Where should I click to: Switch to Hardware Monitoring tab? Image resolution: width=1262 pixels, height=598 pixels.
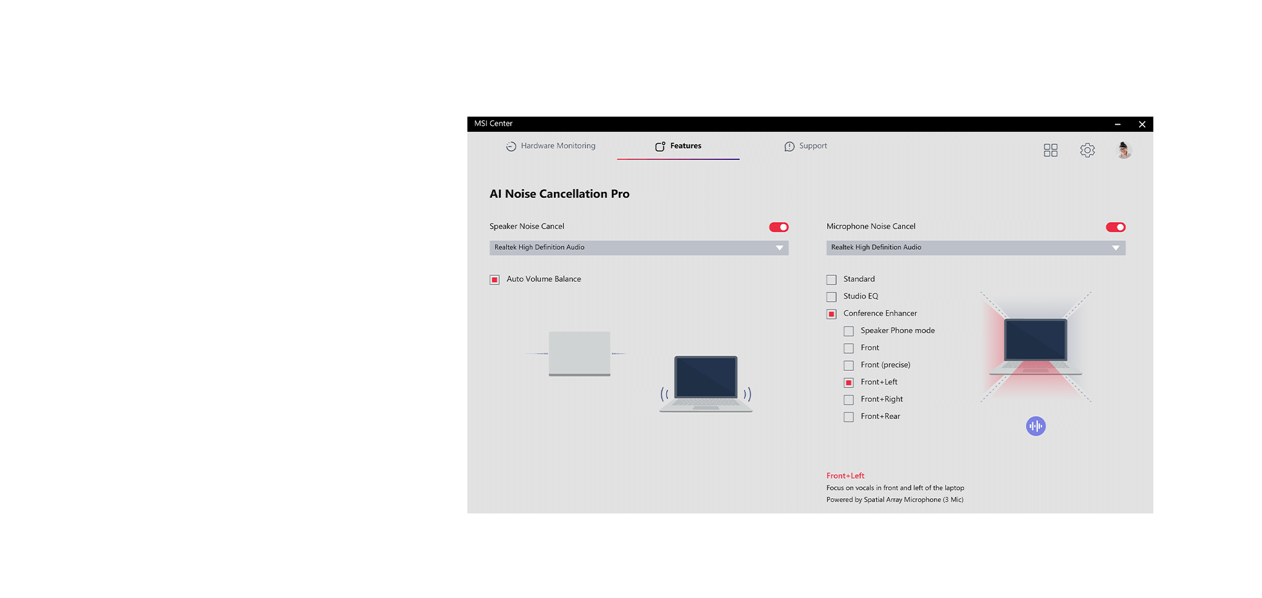[x=551, y=146]
